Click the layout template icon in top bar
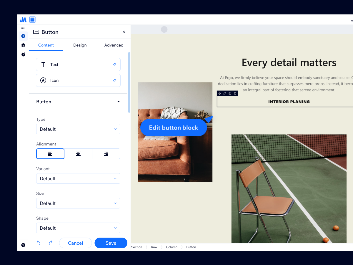The width and height of the screenshot is (353, 265). pyautogui.click(x=32, y=20)
